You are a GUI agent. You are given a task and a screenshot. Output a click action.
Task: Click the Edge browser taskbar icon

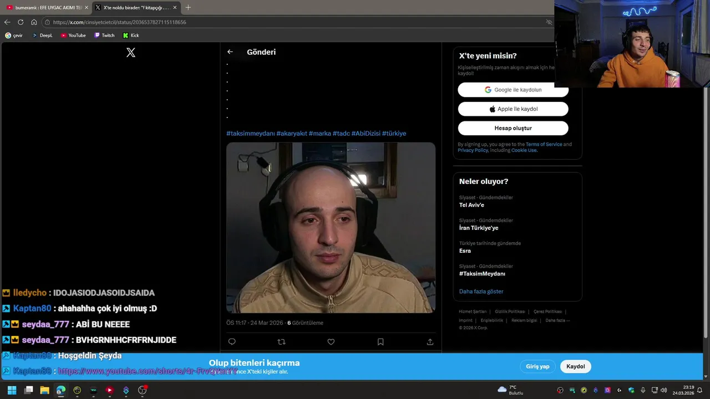coord(61,390)
